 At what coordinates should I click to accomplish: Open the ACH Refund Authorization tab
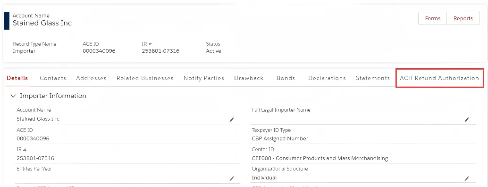click(439, 78)
